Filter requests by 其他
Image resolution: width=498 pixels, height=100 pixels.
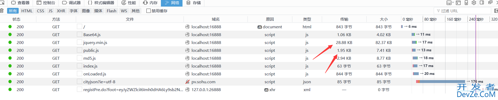pos(135,11)
